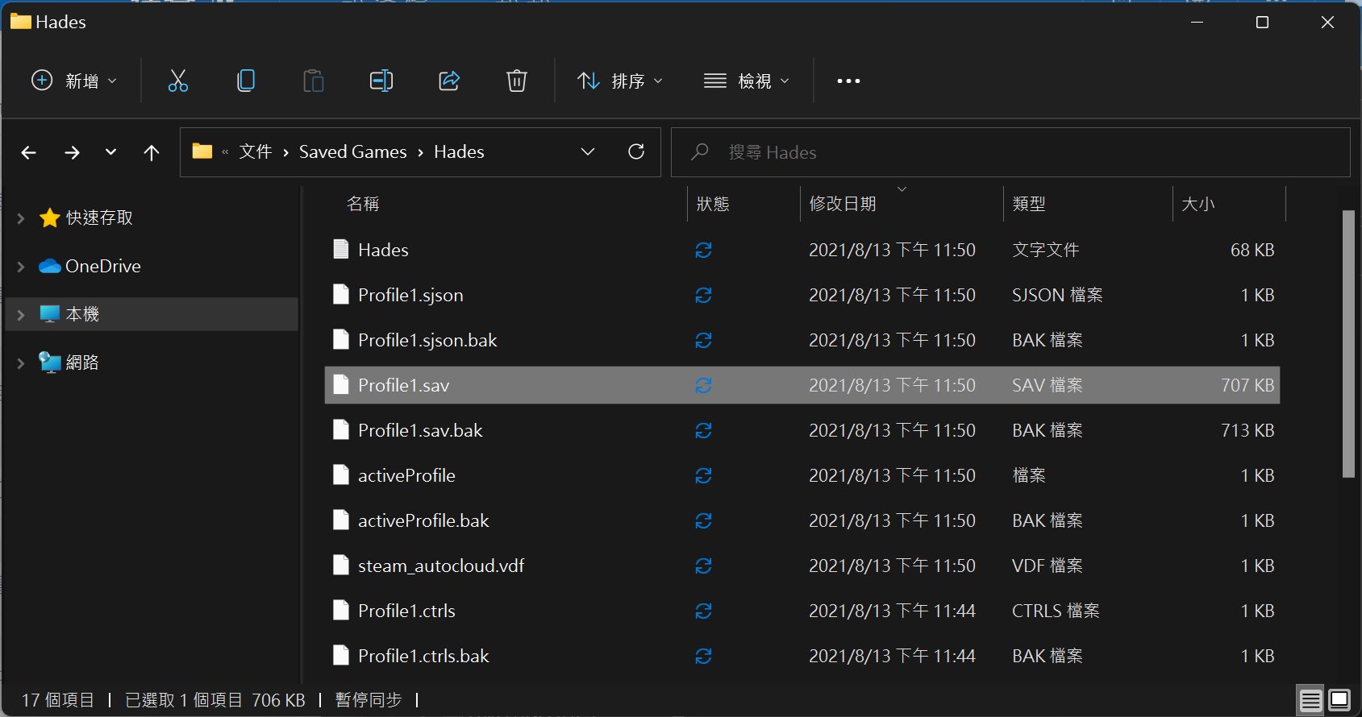Screen dimensions: 1362x717
Task: Go up one folder level arrow
Action: click(x=152, y=152)
